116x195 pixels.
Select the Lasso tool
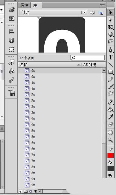(x=111, y=41)
